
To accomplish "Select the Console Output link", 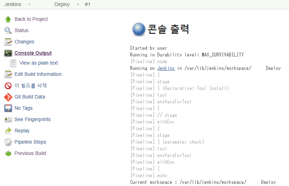I will [x=33, y=53].
